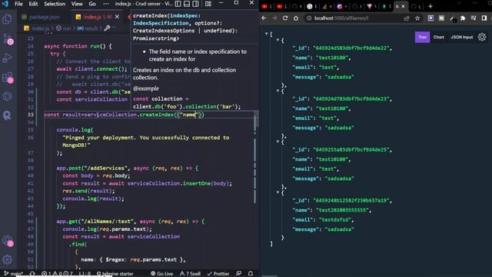This screenshot has width=492, height=277.
Task: Open the errors and warnings counter in status bar
Action: click(57, 274)
